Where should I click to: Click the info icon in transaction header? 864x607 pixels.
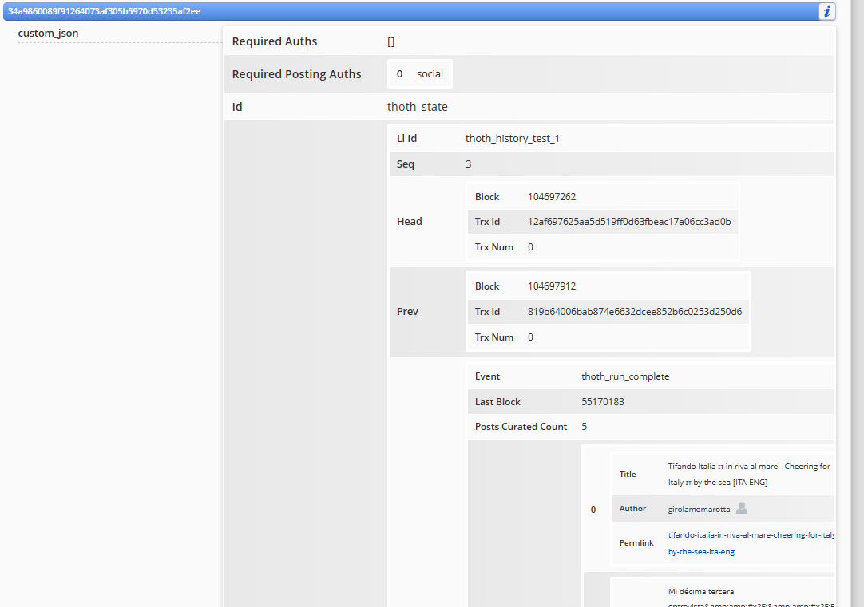pos(826,11)
